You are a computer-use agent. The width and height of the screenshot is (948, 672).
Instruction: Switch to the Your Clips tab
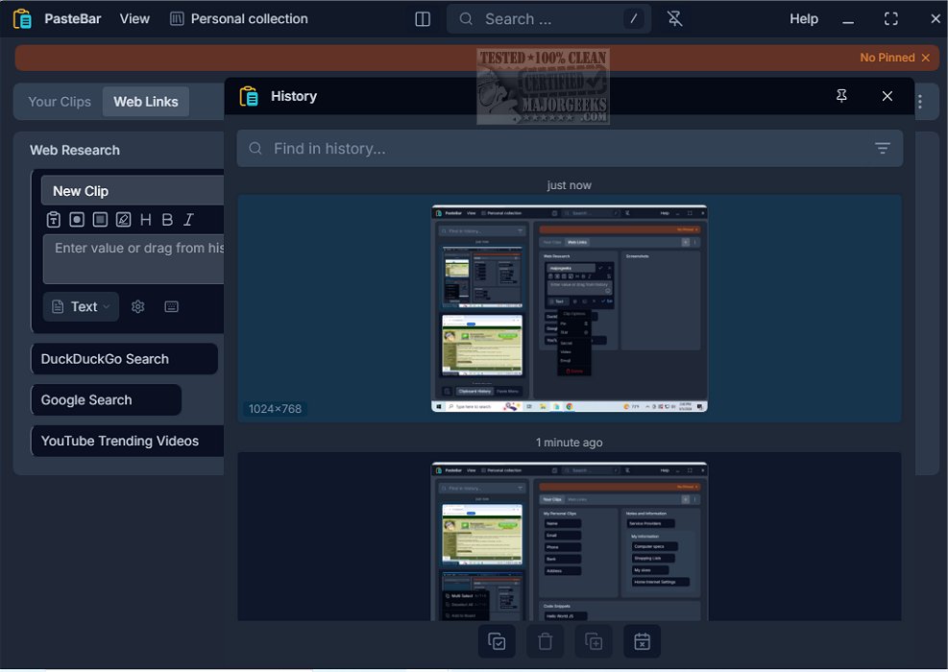[60, 102]
